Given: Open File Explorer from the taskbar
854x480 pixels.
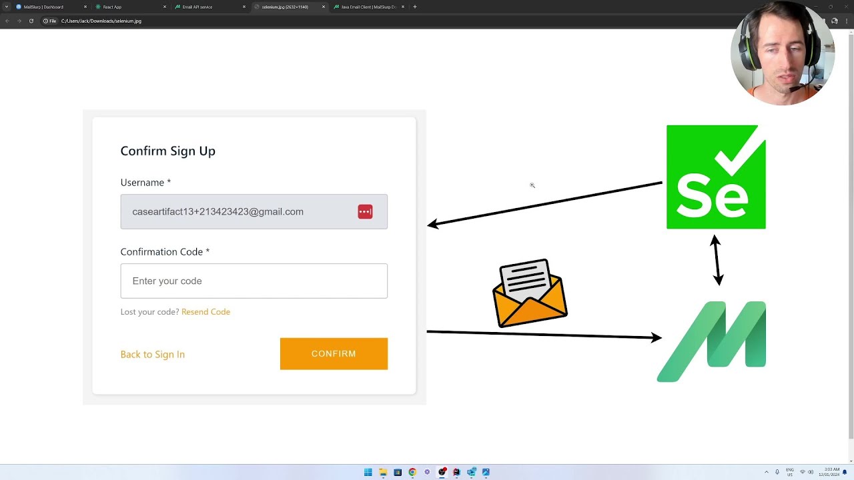Looking at the screenshot, I should tap(383, 472).
